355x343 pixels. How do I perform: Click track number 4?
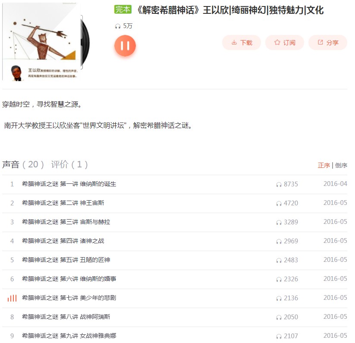[x=12, y=241]
